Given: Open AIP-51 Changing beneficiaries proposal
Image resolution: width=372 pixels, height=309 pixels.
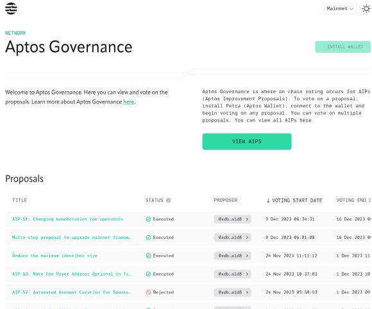Looking at the screenshot, I should tap(67, 219).
